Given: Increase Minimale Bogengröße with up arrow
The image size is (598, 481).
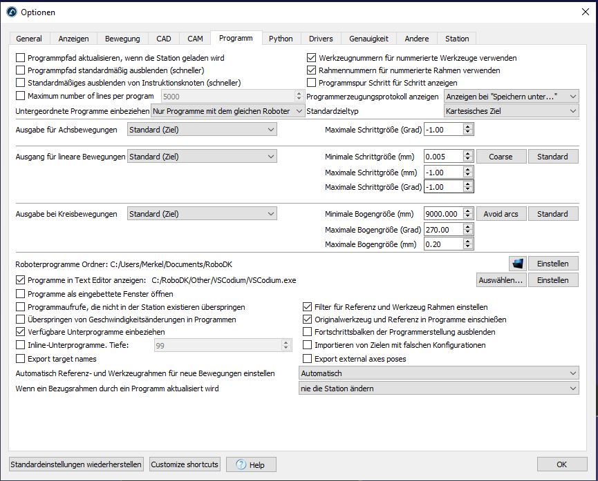Looking at the screenshot, I should tap(468, 211).
